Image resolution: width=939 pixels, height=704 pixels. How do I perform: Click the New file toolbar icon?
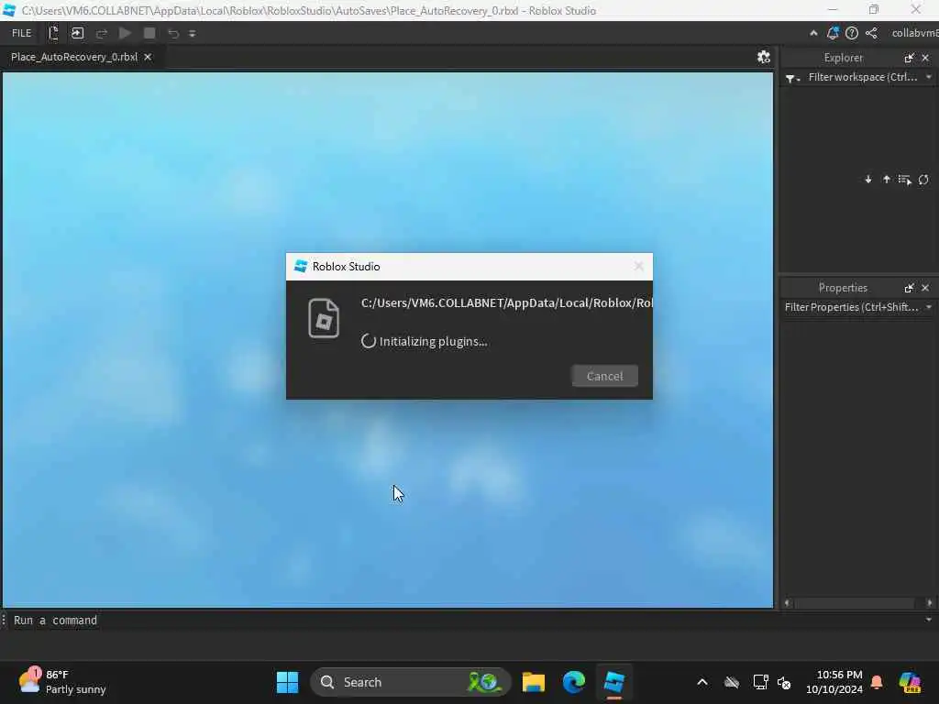tap(53, 34)
